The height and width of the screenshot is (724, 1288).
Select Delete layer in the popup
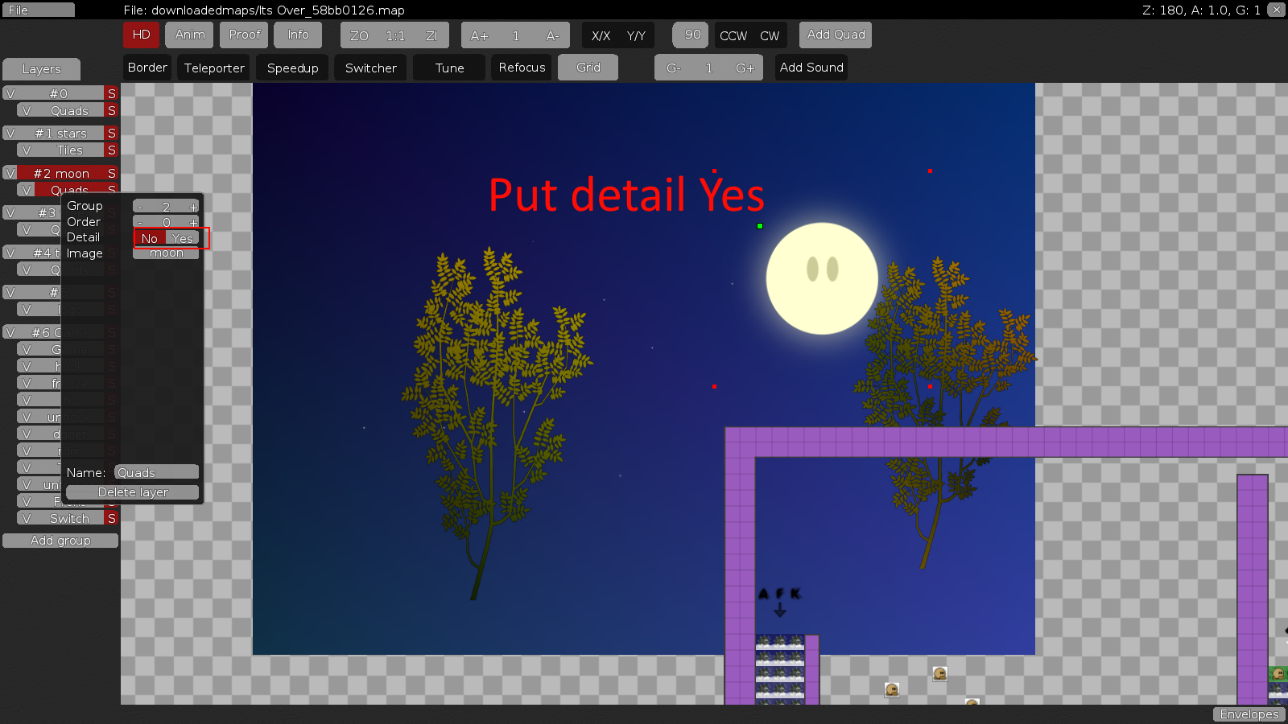point(131,492)
